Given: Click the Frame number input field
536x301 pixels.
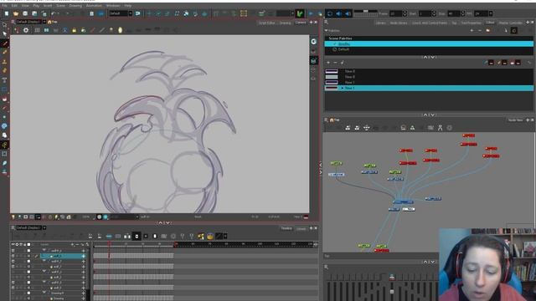Looking at the screenshot, I should click(395, 13).
